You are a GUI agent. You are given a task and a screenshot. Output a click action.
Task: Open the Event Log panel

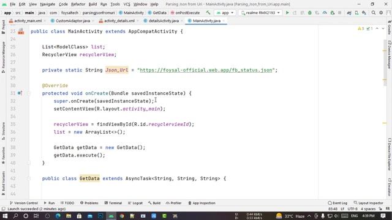click(337, 203)
